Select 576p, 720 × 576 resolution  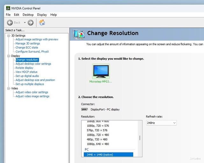(x=97, y=130)
